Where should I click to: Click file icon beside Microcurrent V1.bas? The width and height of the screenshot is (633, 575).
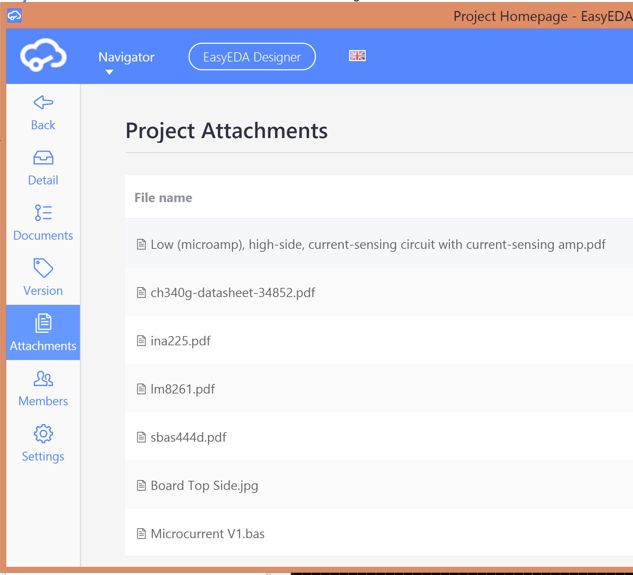pyautogui.click(x=141, y=534)
